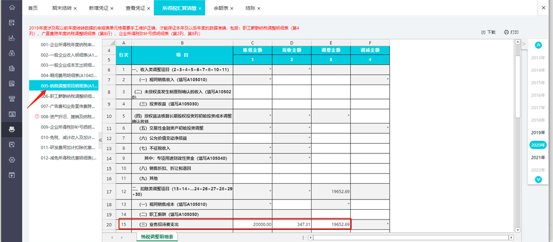The width and height of the screenshot is (553, 242).
Task: Click the horizontal scrollbar of the sheet
Action: (x=410, y=237)
